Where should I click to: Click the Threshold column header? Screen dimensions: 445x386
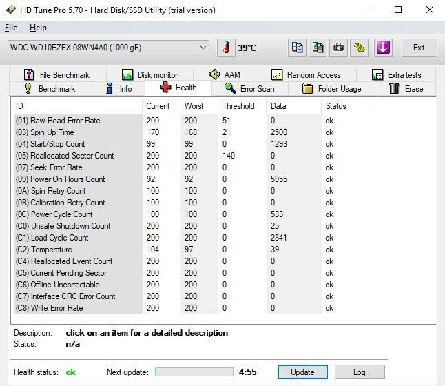click(x=242, y=106)
